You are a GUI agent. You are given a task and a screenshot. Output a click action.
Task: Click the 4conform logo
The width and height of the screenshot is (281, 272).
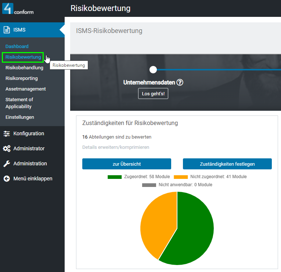point(18,8)
